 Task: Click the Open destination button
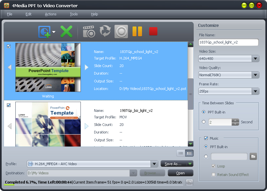coord(181,173)
